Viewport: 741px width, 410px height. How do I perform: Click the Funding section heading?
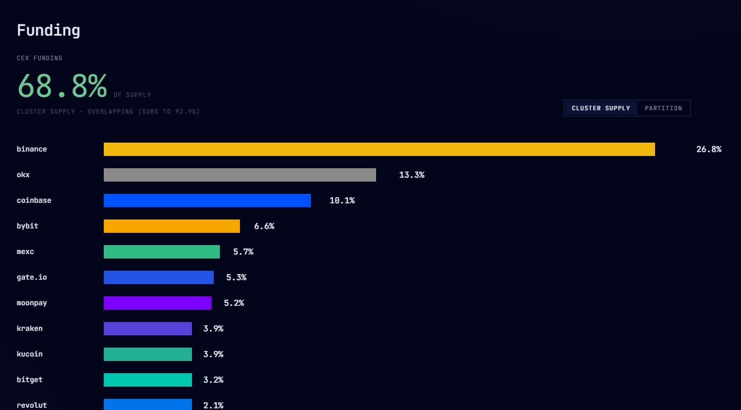[x=49, y=31]
